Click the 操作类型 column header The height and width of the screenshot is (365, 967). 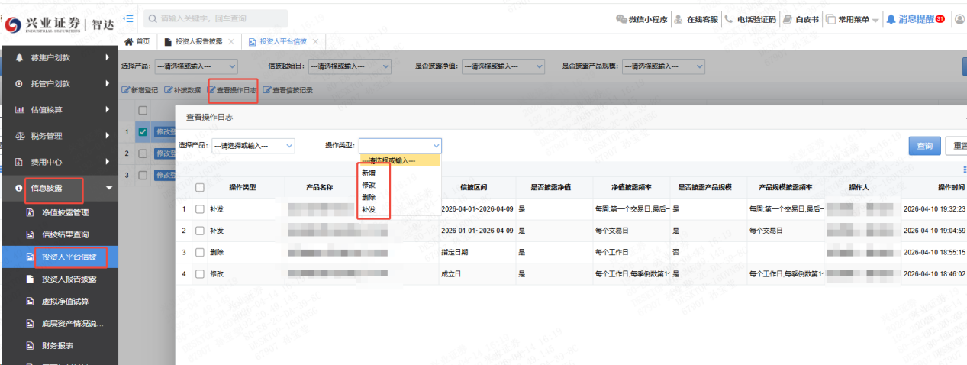[242, 187]
